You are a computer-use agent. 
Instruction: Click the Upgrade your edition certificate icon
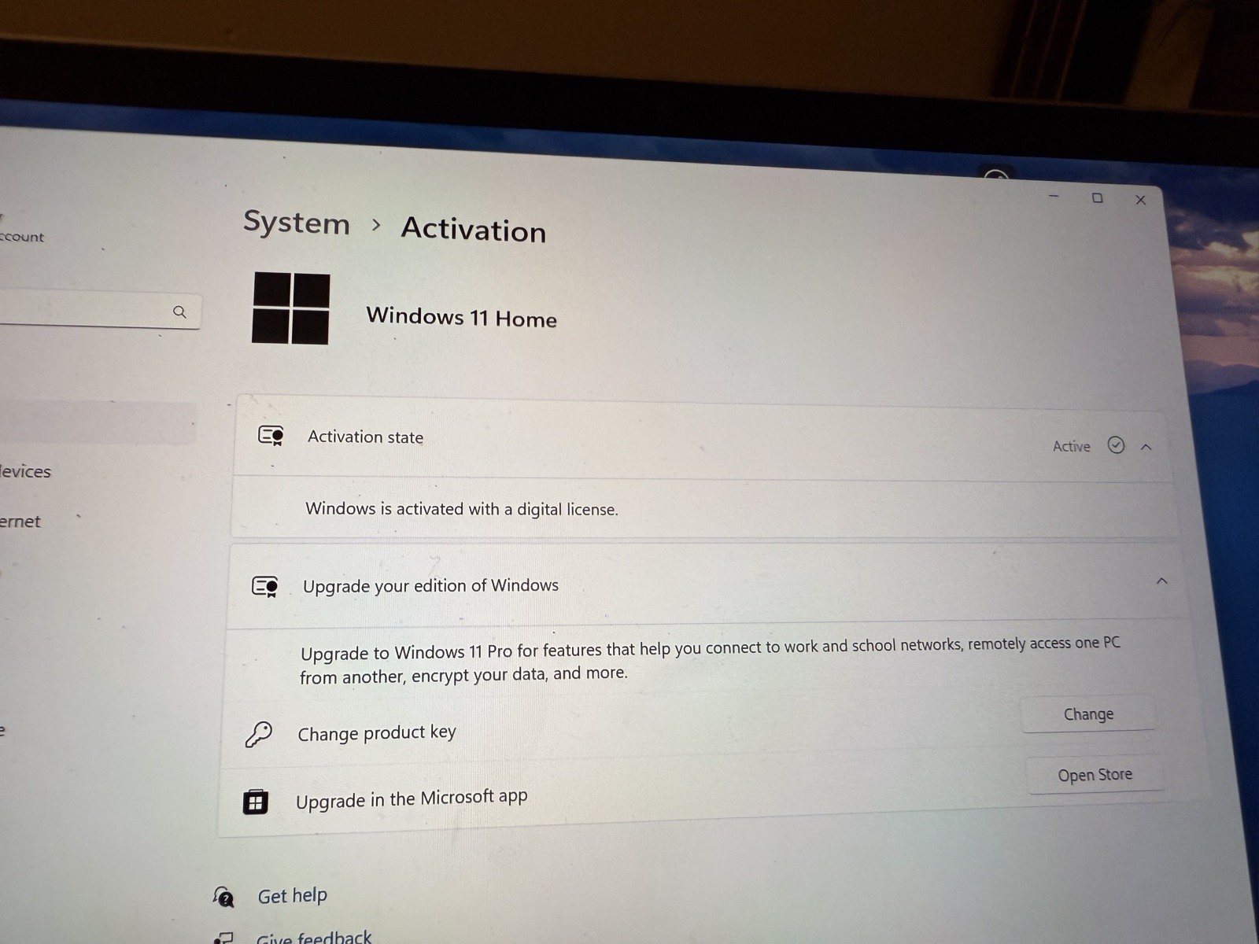[x=265, y=587]
